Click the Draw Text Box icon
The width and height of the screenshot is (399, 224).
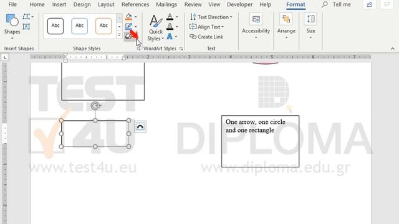click(26, 26)
